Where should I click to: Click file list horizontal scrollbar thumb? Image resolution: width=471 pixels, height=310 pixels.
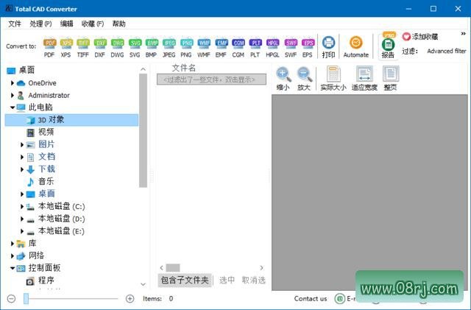[173, 267]
